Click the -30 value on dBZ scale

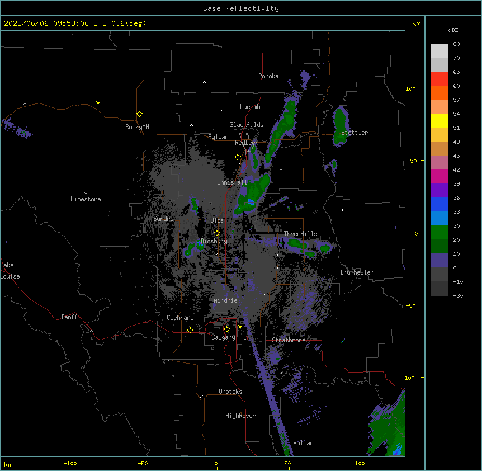click(x=458, y=295)
